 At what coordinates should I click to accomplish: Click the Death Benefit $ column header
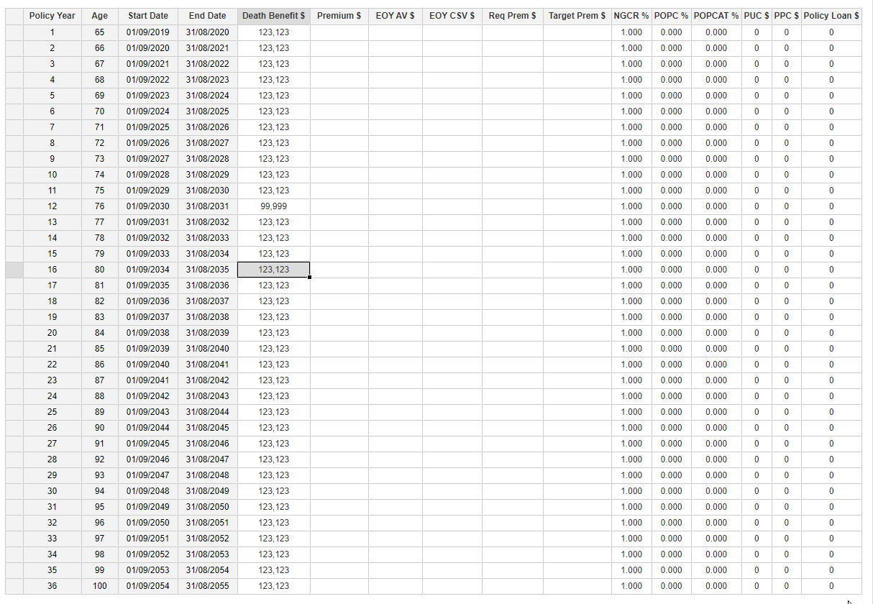pos(273,16)
